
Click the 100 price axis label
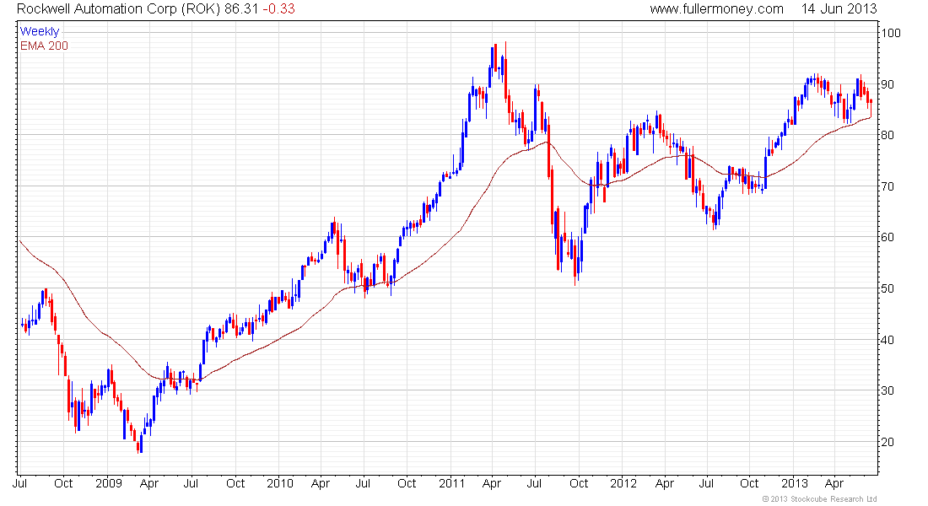click(891, 33)
